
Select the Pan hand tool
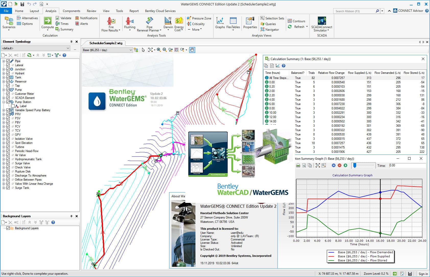point(192,50)
